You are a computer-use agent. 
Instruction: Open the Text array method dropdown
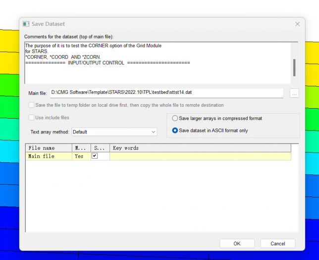pos(114,132)
